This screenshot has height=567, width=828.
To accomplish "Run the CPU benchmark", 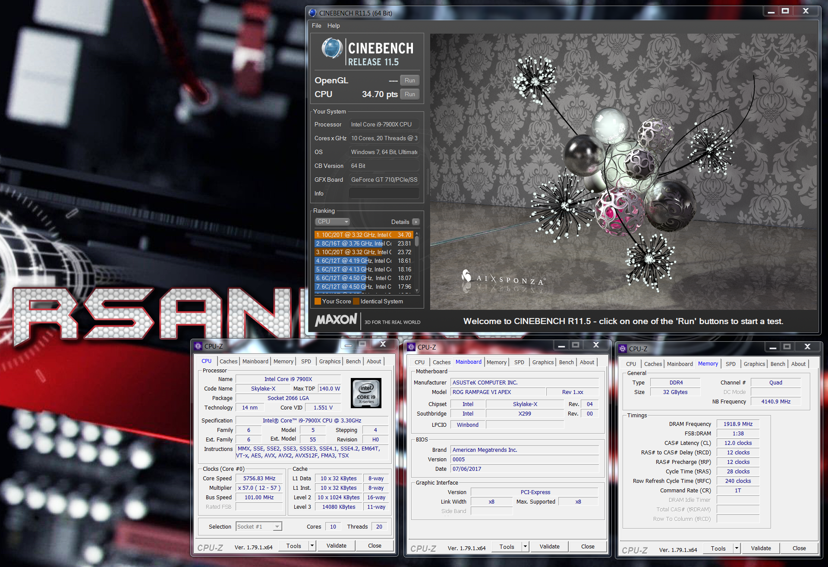I will coord(409,94).
